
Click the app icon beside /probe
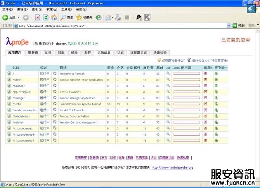coord(9,104)
